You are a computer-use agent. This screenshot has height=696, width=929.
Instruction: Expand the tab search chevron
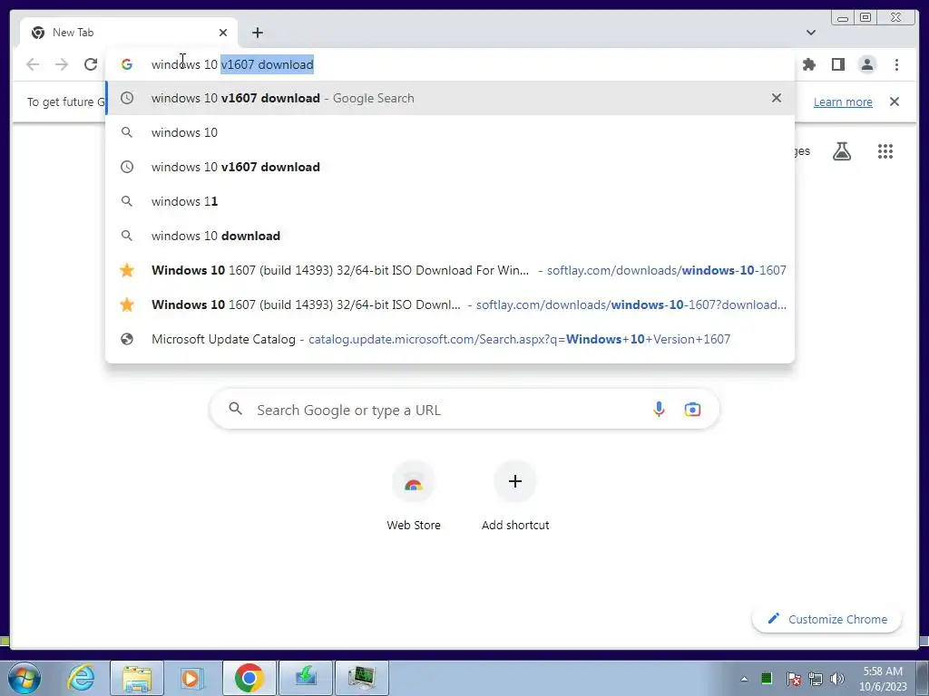click(x=810, y=33)
